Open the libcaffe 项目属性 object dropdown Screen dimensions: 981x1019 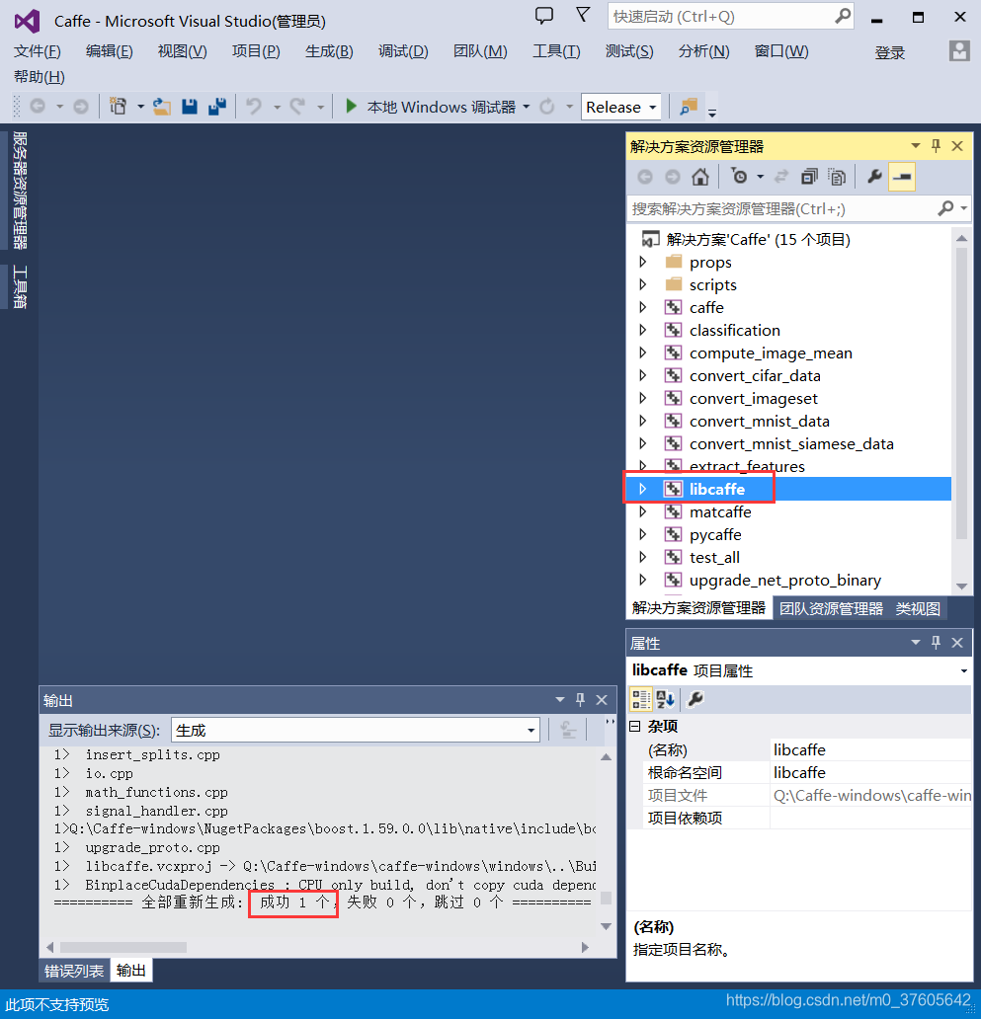point(963,670)
